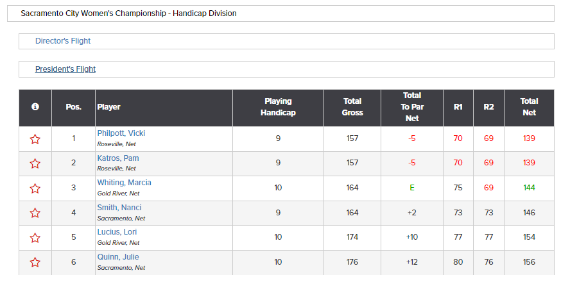The height and width of the screenshot is (282, 561).
Task: Open Katros, Pam player link
Action: 118,158
